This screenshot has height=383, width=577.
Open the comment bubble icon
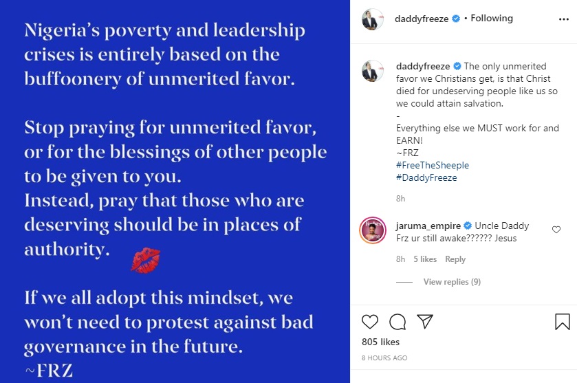coord(398,322)
